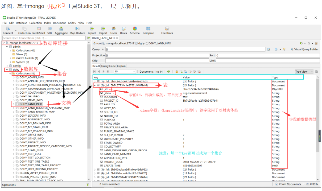Screen dimensions: 322x191
Task: Open the Schema analysis tool
Action: pyautogui.click(x=135, y=30)
